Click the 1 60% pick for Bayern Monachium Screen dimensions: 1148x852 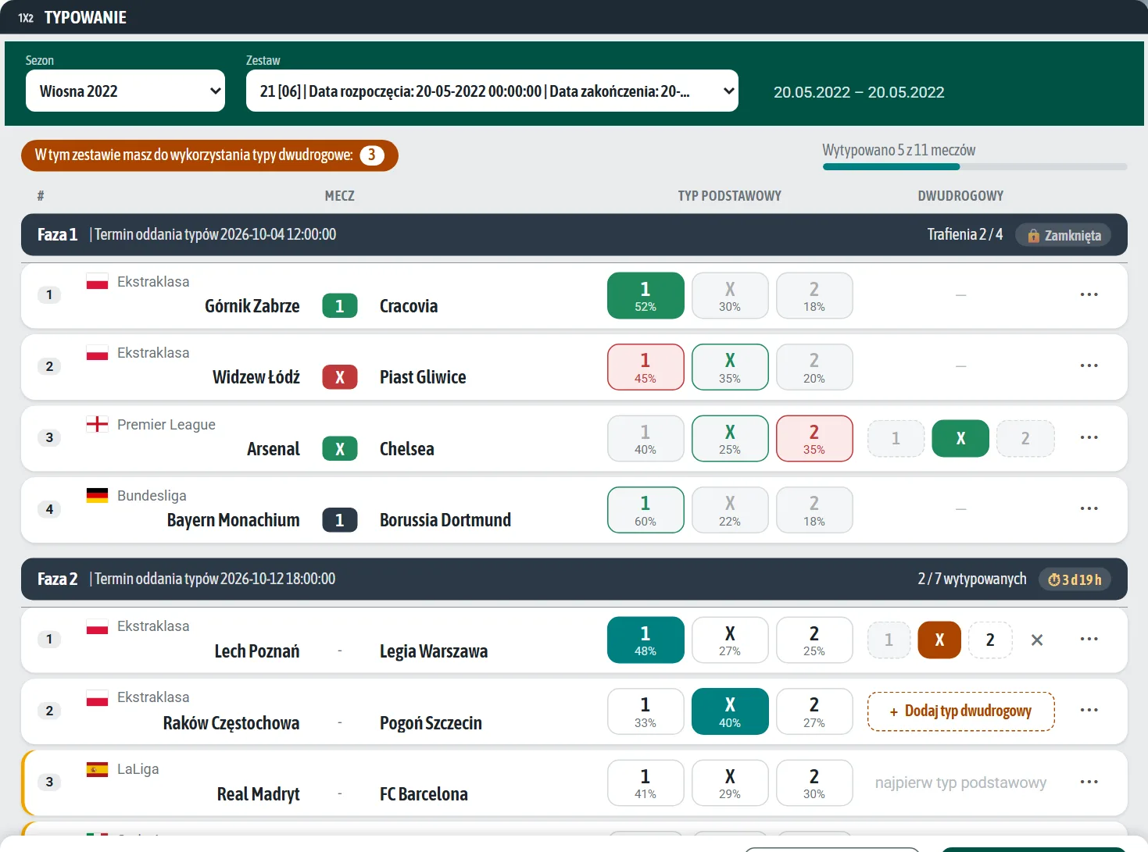pos(646,510)
